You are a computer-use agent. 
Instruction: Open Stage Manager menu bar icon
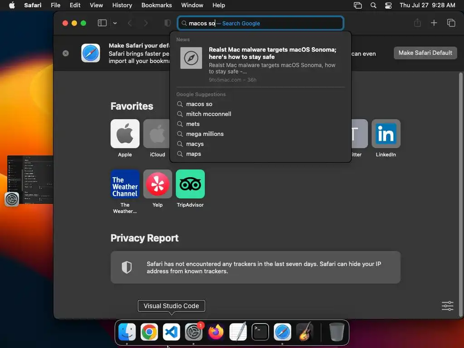[x=358, y=5]
